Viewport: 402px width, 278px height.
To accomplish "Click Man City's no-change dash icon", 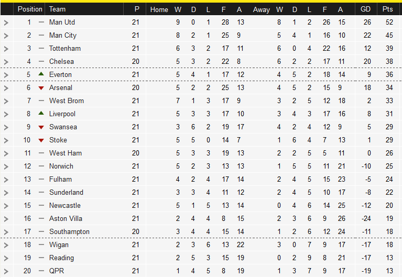I will click(41, 35).
